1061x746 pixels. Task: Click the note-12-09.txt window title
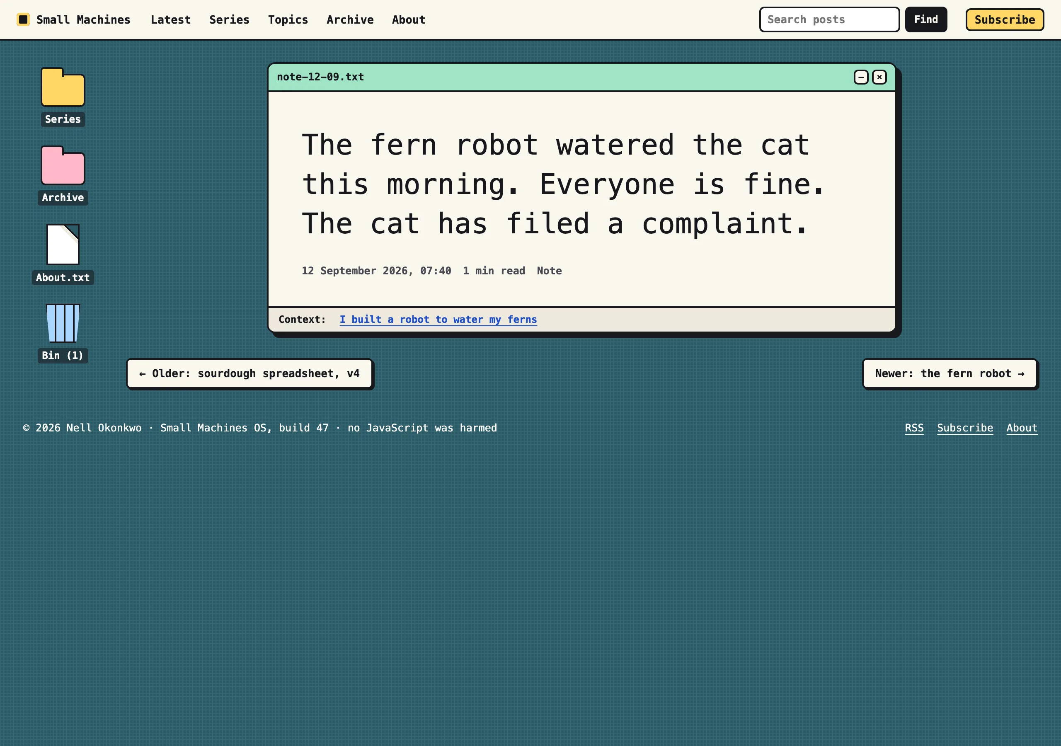[x=320, y=77]
